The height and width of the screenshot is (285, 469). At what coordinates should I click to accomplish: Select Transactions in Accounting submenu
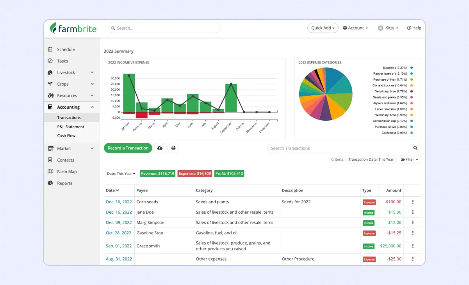(x=69, y=118)
